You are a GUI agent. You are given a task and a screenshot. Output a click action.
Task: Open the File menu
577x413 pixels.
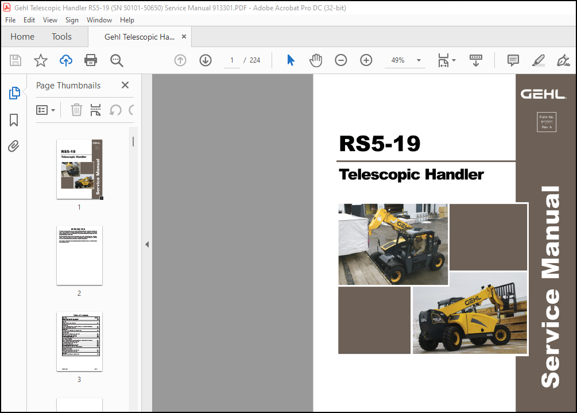pos(10,20)
